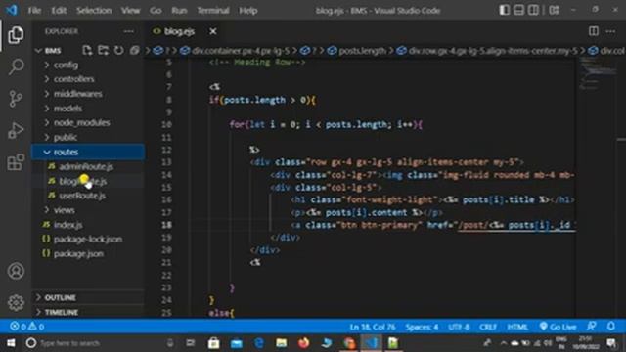Toggle secondary side bar layout button
Image resolution: width=626 pixels, height=352 pixels.
[x=533, y=10]
